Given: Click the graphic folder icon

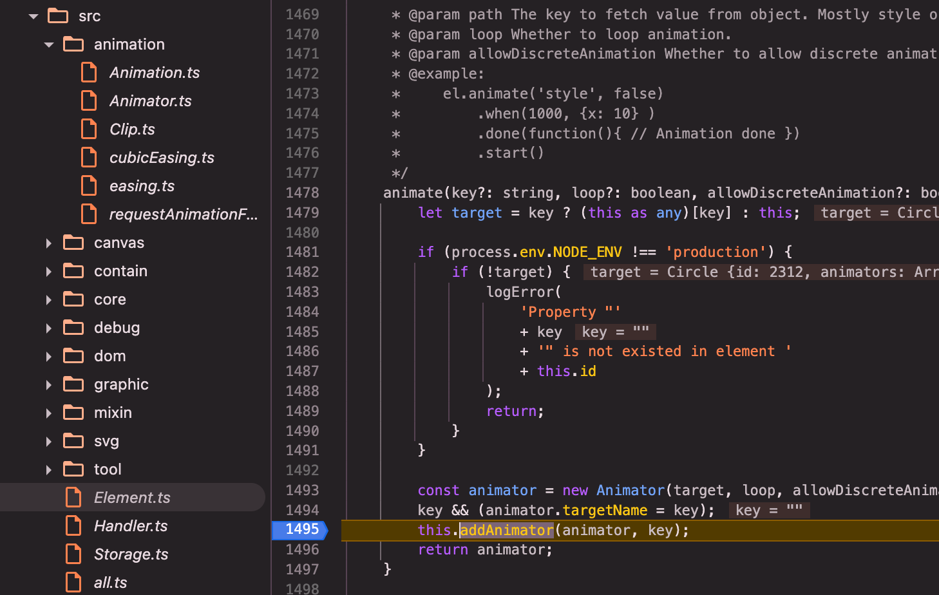Looking at the screenshot, I should click(73, 384).
